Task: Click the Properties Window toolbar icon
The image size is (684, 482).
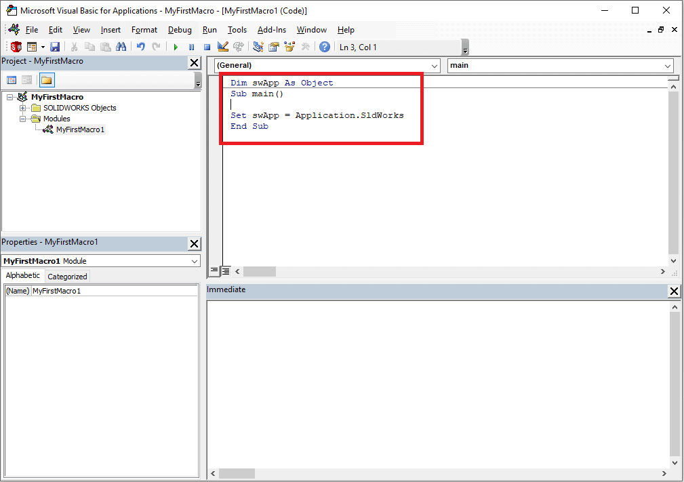Action: (274, 47)
